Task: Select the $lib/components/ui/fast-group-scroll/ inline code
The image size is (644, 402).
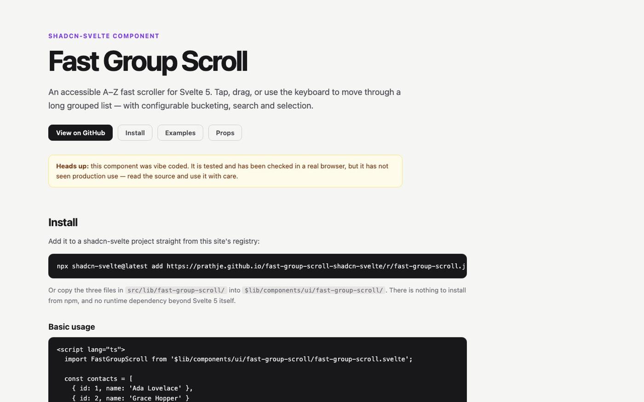Action: (314, 290)
